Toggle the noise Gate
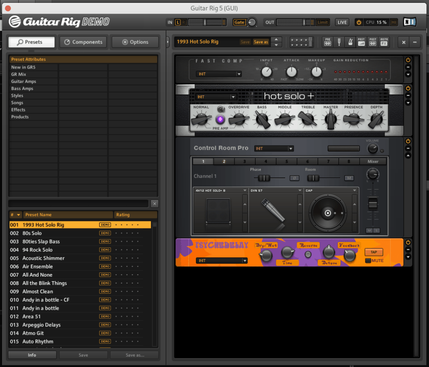 [239, 22]
